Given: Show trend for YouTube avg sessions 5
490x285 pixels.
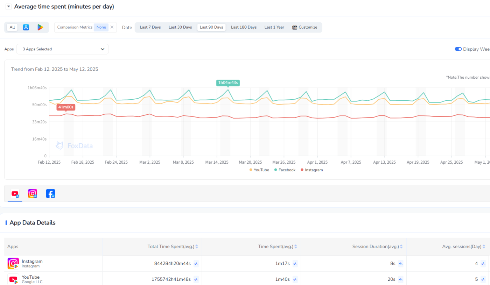Looking at the screenshot, I should point(483,279).
